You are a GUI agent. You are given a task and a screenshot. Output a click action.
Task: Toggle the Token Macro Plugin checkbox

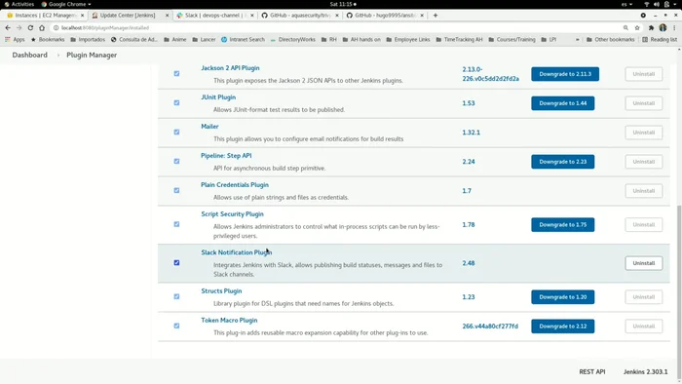[x=176, y=326]
